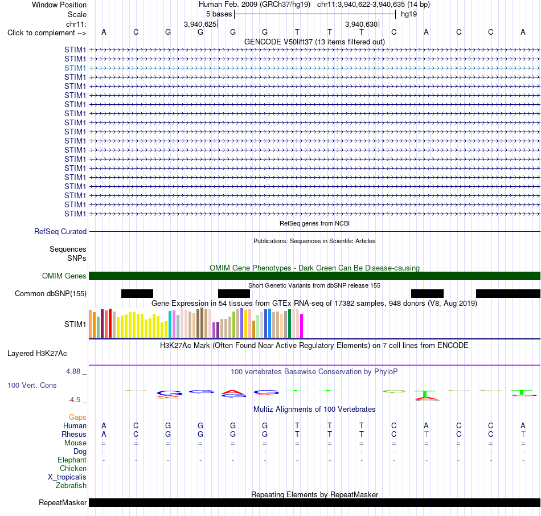Image resolution: width=541 pixels, height=516 pixels.
Task: Click the RefSeq Curated track label
Action: [60, 232]
